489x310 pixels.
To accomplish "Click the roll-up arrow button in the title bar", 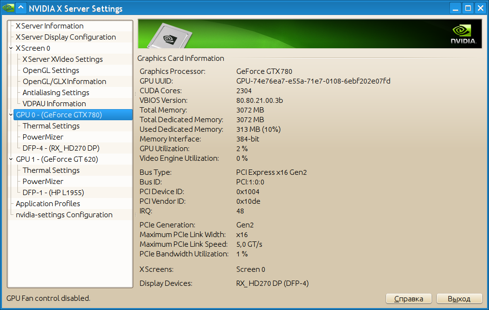I will click(x=21, y=8).
